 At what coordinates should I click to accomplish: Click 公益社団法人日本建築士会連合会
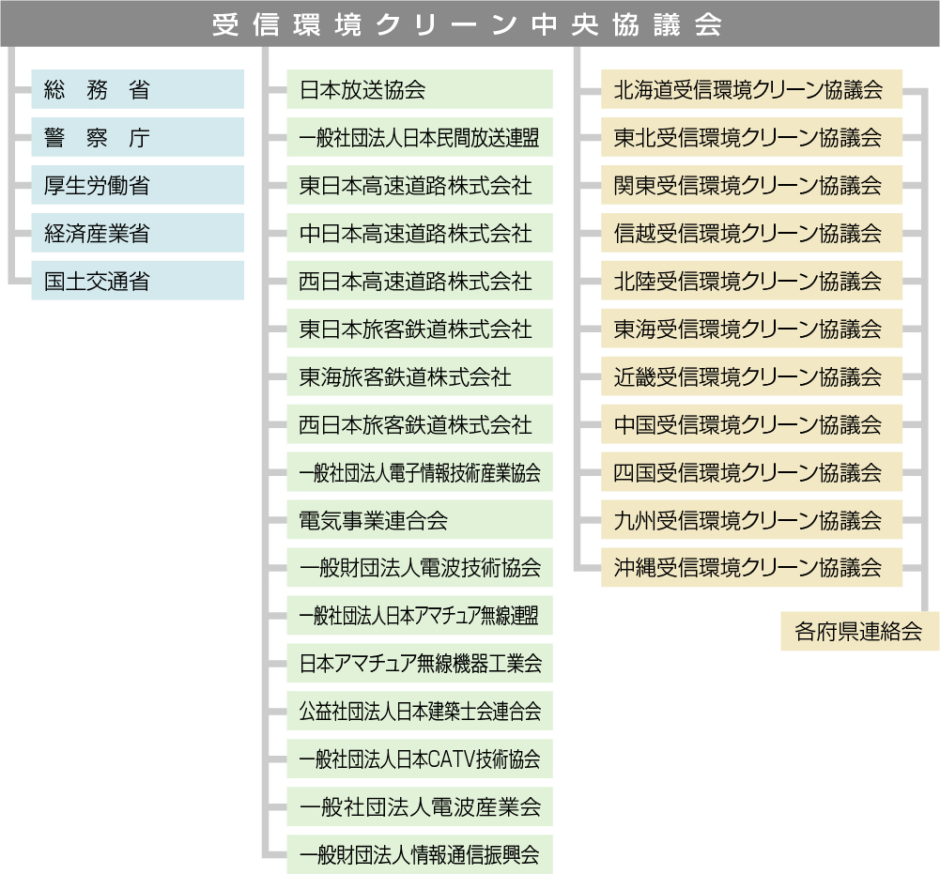[420, 712]
